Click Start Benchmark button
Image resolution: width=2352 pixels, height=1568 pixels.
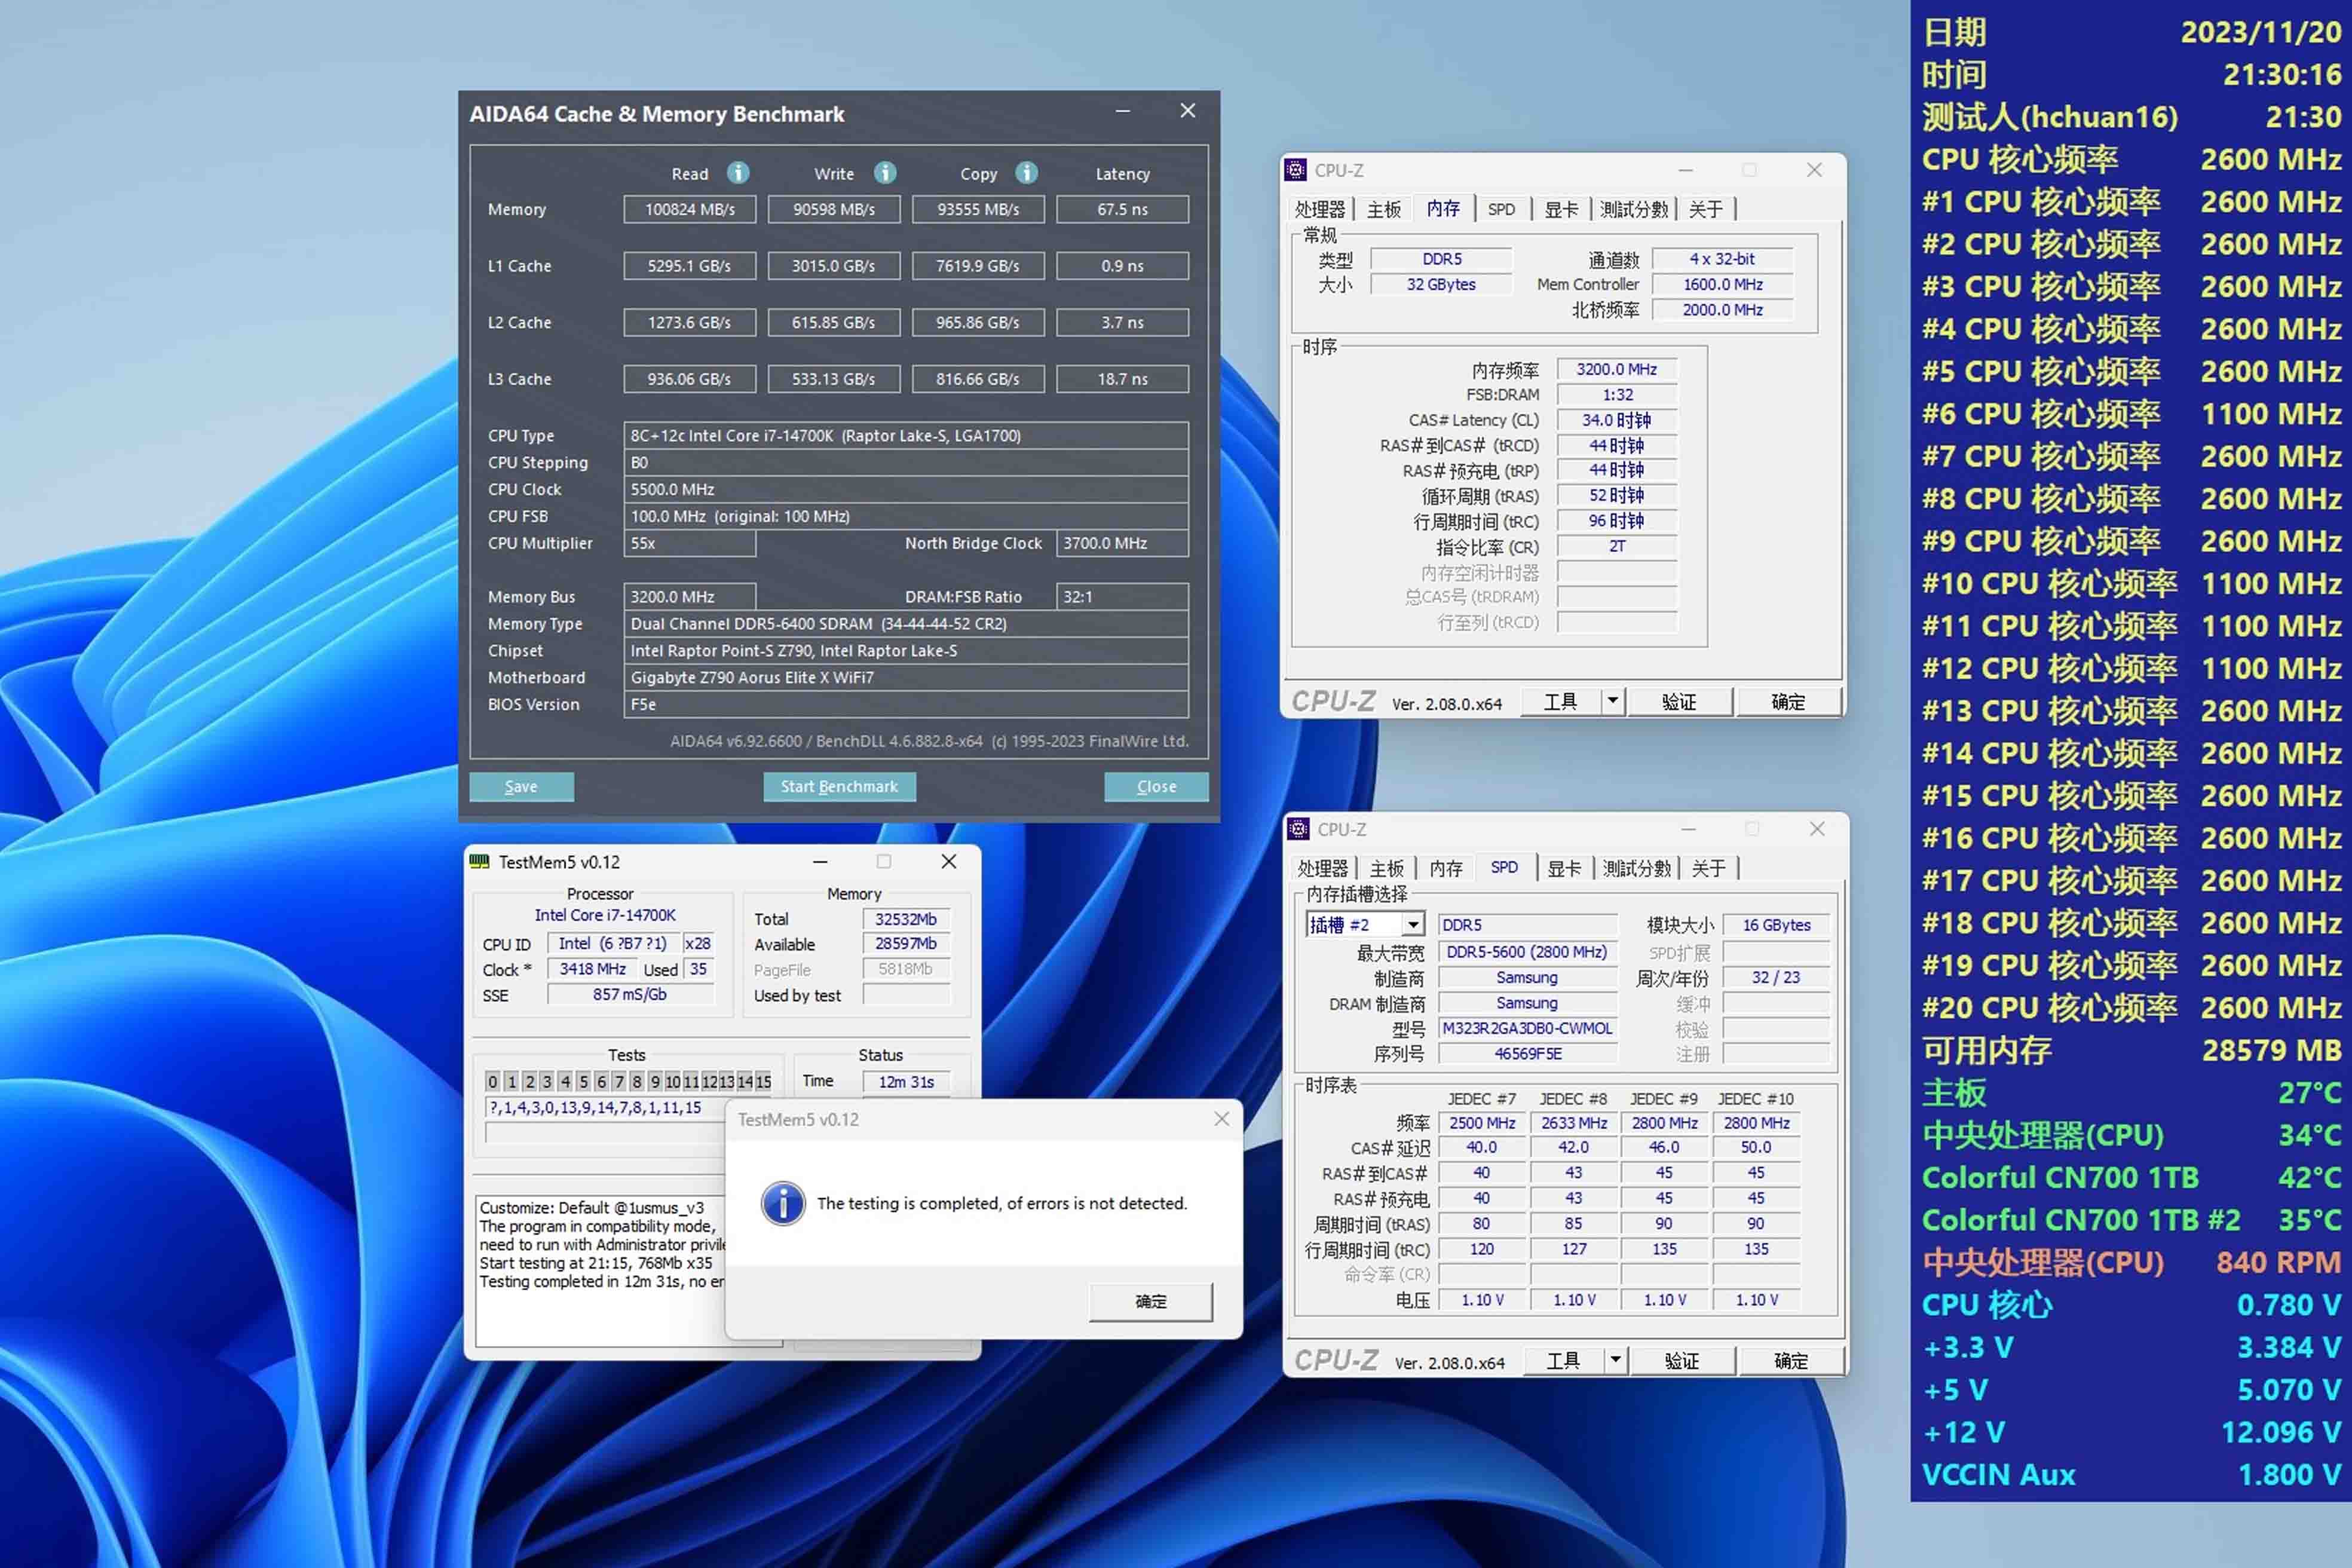click(x=839, y=787)
